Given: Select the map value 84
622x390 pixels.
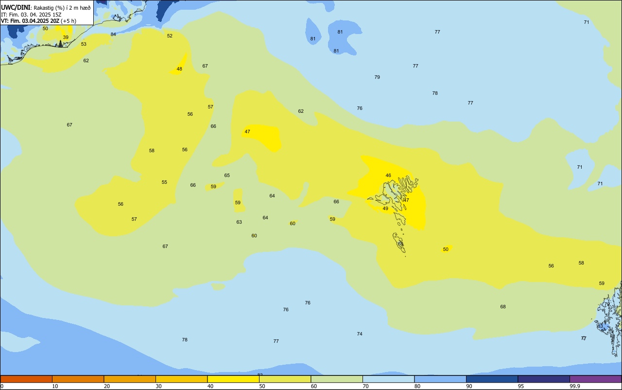Looking at the screenshot, I should [x=113, y=35].
